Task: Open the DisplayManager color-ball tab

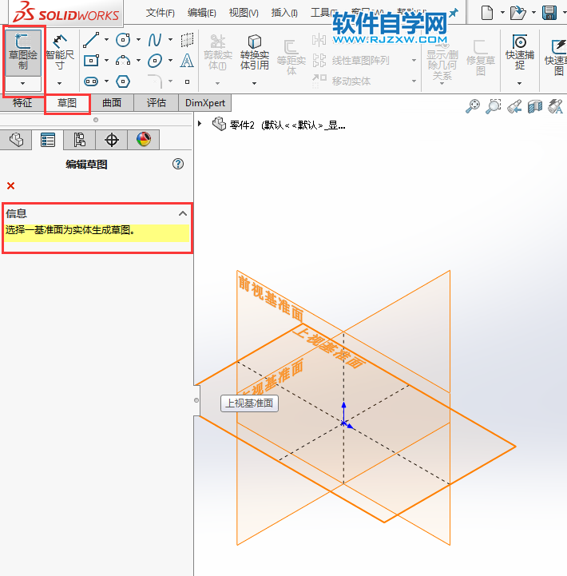Action: click(x=143, y=140)
